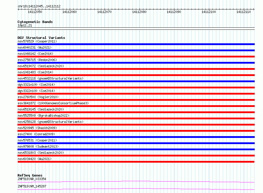The height and width of the screenshot is (193, 263).
Task: Open nsv6040231 (Wu2021) variant label
Action: pos(35,47)
